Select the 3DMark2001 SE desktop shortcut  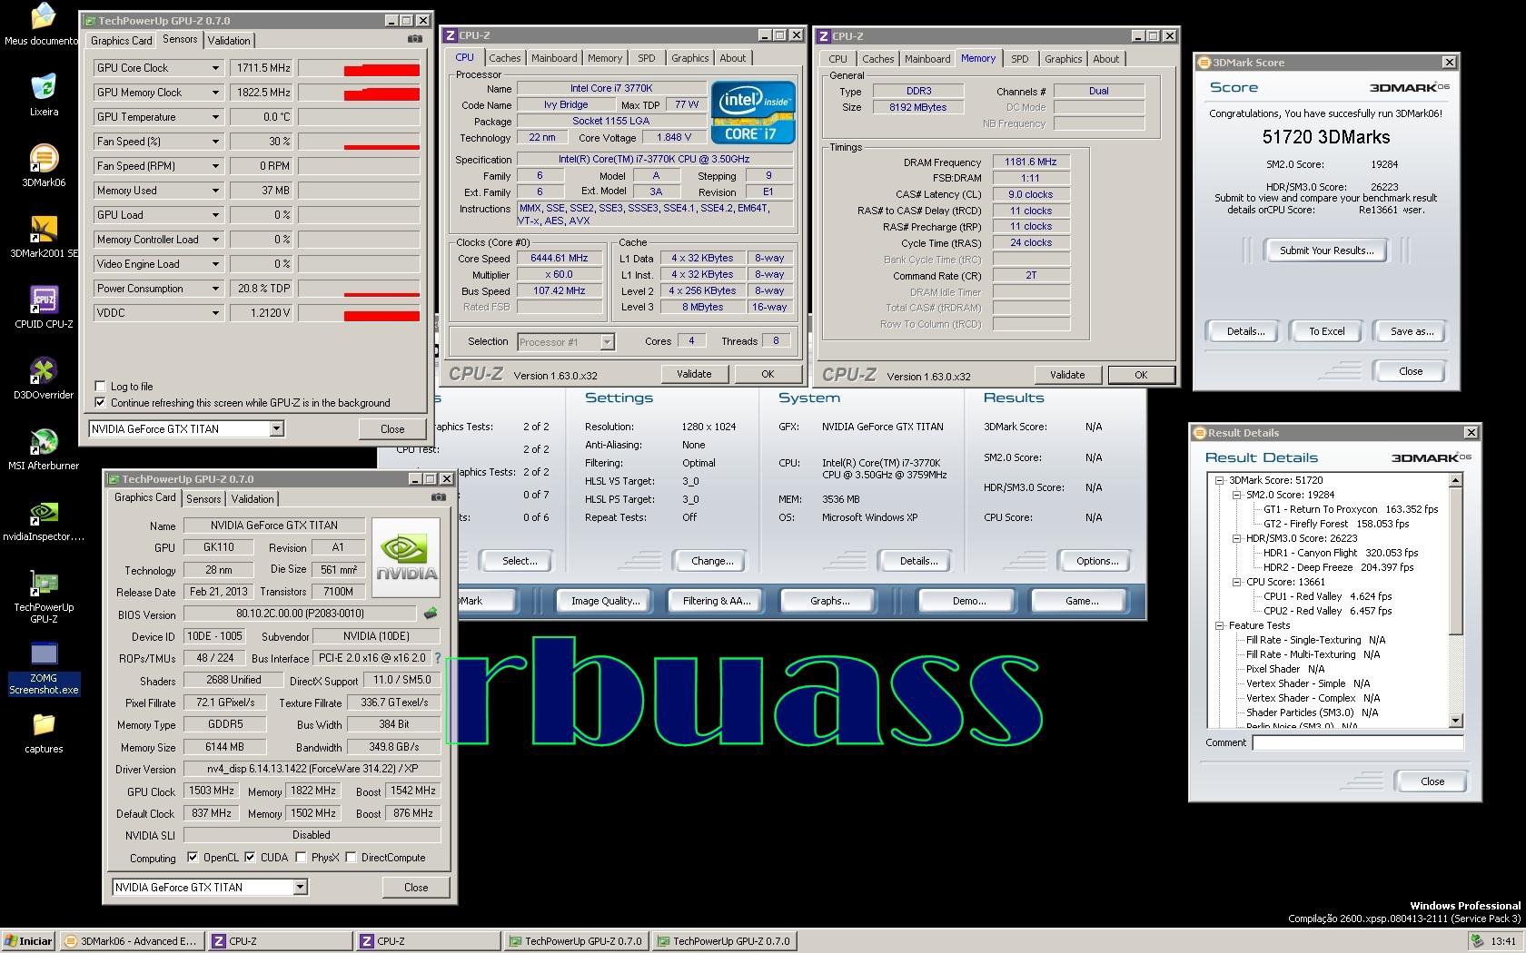pos(44,237)
